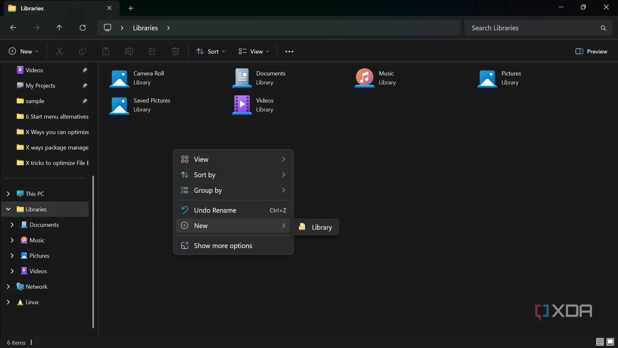Select the Camera Roll library icon
This screenshot has width=618, height=348.
click(x=119, y=78)
